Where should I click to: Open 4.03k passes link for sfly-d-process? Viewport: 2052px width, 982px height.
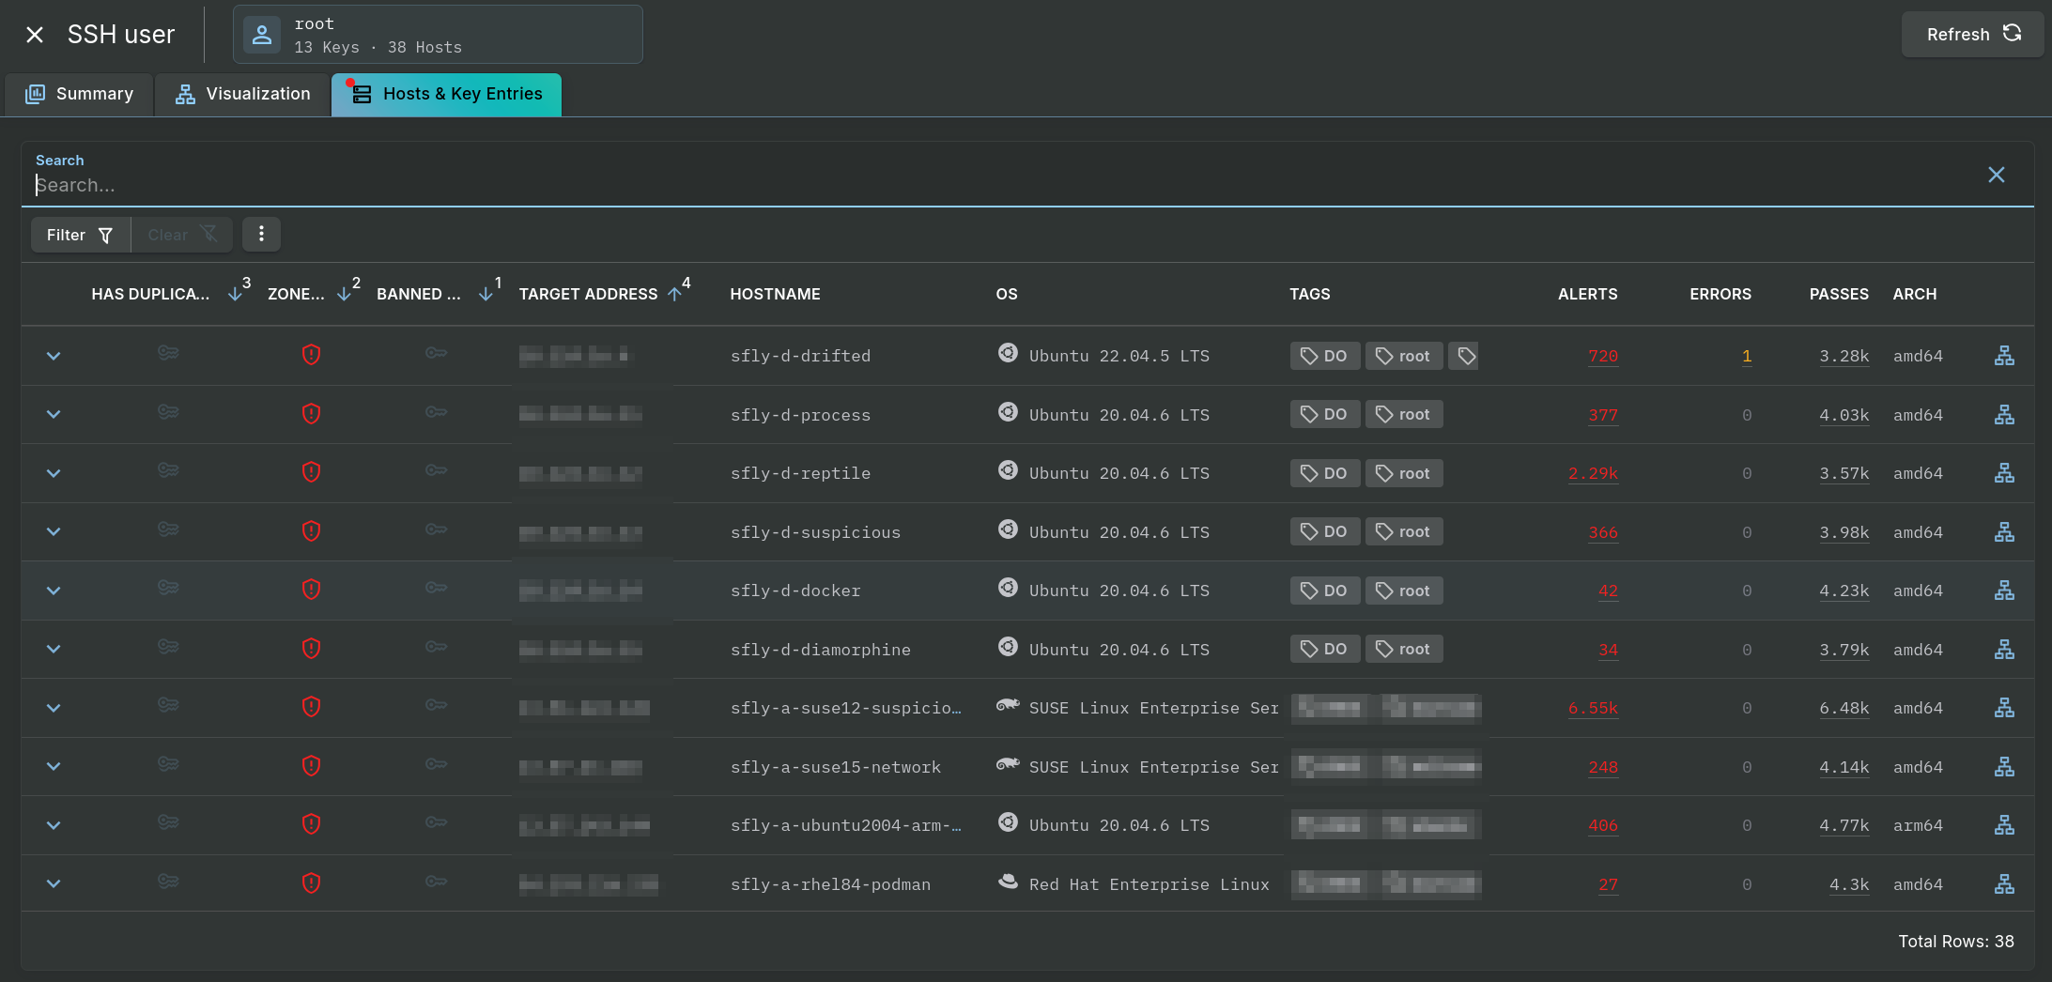tap(1844, 415)
